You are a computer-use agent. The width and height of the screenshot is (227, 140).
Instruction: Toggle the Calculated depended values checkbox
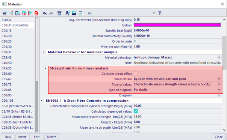click(x=136, y=111)
